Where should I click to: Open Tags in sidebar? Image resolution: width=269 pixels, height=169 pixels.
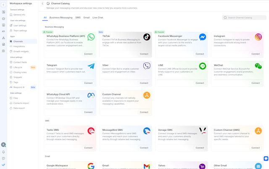pos(23,82)
